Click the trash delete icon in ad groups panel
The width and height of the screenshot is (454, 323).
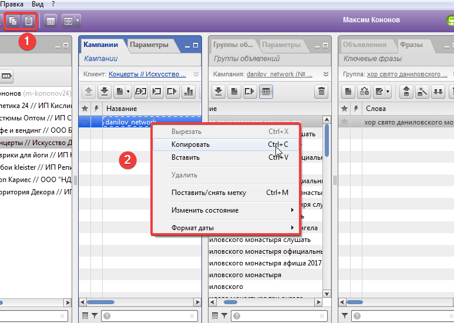[x=321, y=92]
